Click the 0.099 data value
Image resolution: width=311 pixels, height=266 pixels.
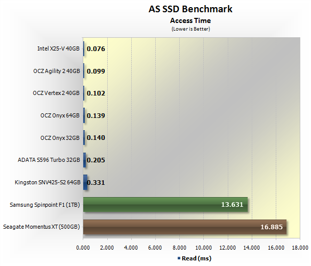tap(96, 71)
